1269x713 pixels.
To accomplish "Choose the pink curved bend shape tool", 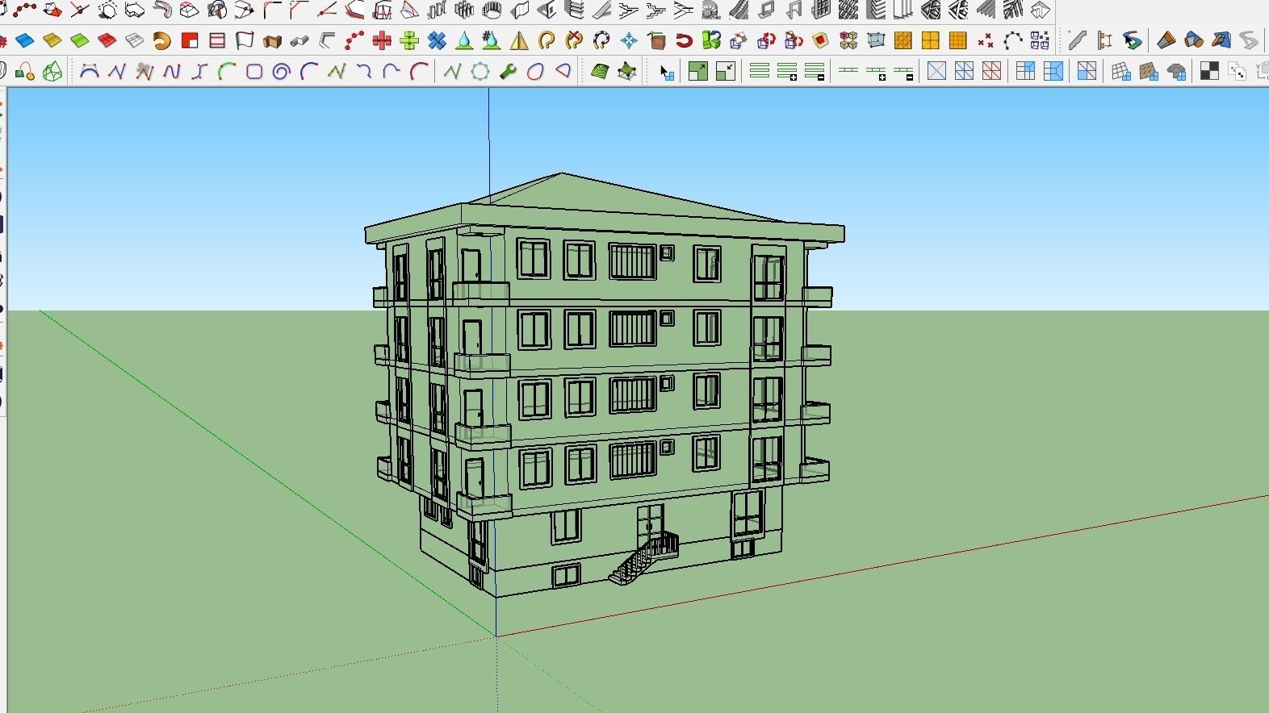I will pos(162,10).
